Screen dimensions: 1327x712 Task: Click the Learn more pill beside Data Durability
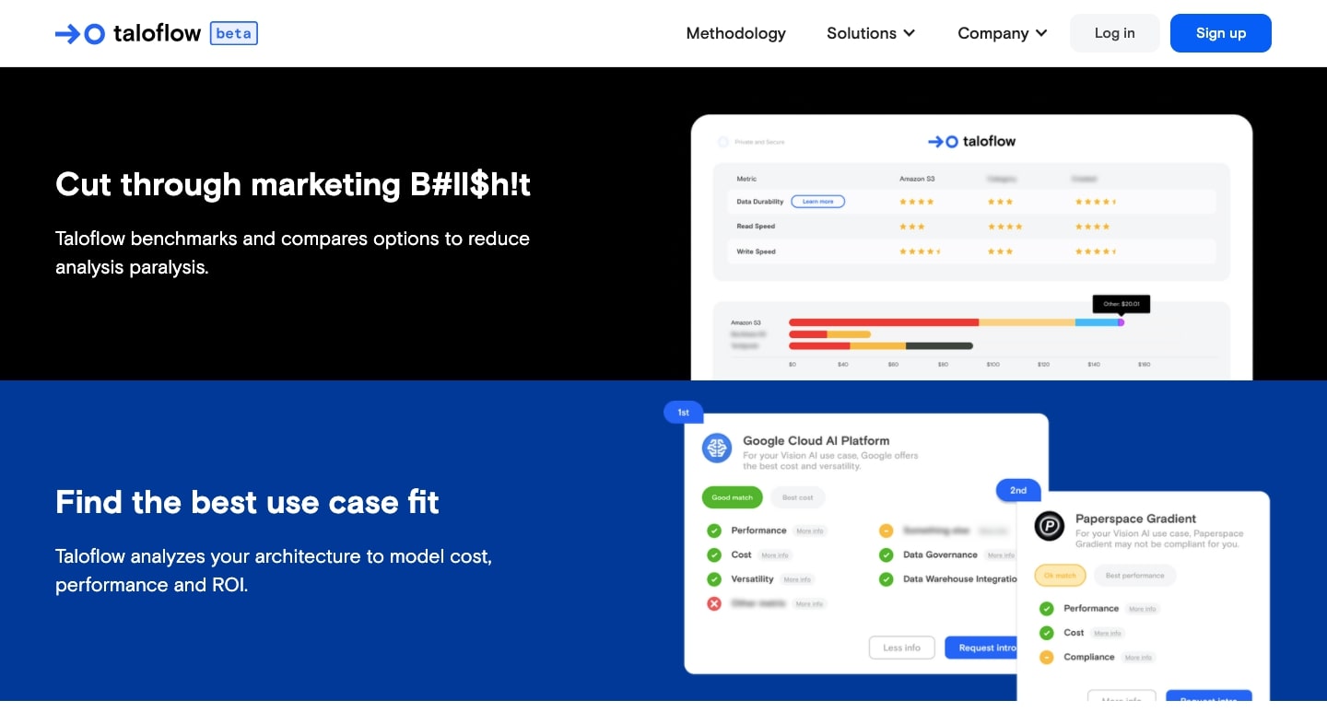[x=818, y=202]
